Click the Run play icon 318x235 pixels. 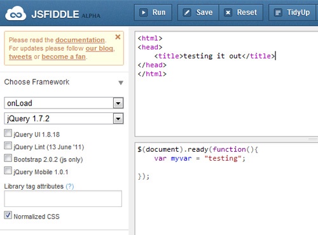144,13
